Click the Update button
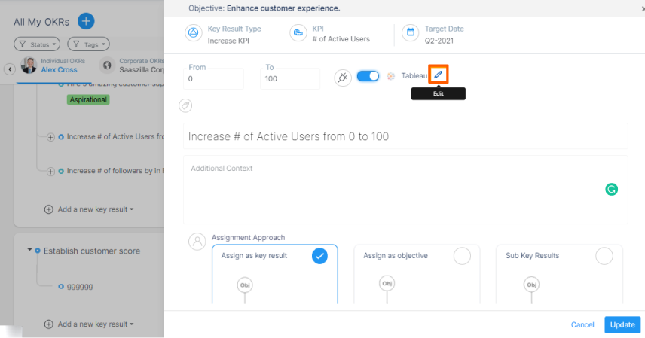 622,325
